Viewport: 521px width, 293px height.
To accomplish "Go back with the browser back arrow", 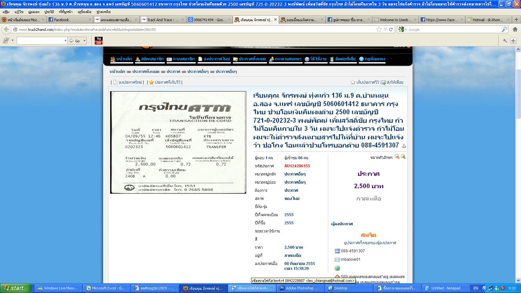I will (x=6, y=29).
